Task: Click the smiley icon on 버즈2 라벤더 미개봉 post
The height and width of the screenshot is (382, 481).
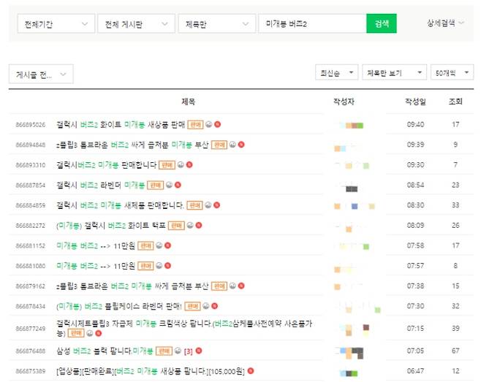Action: click(170, 185)
